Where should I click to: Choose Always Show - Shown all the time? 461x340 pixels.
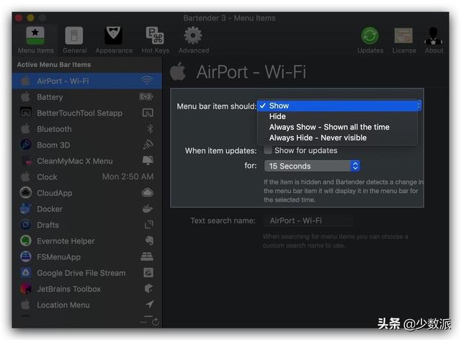click(x=338, y=127)
